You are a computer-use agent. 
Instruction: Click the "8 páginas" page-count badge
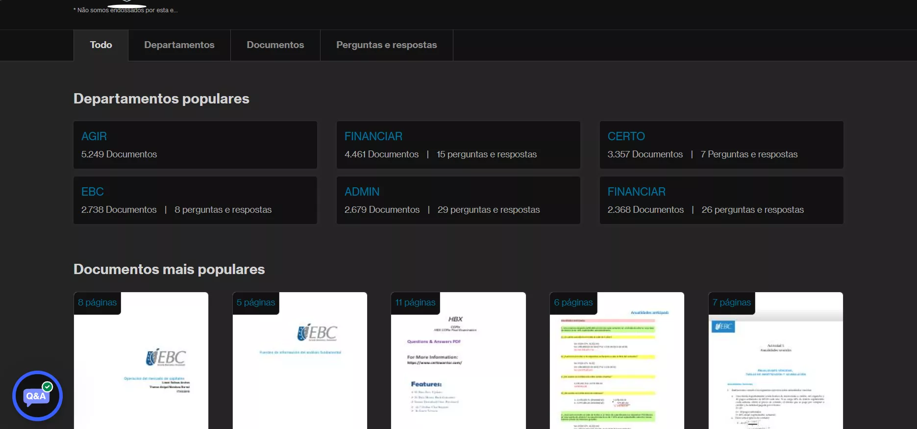click(x=98, y=303)
